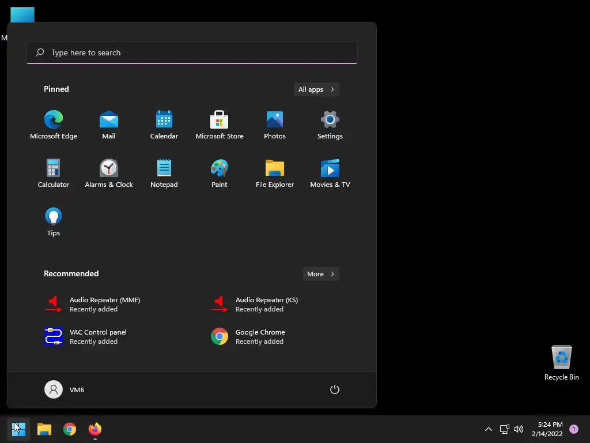Open Audio Repeater (MME) recommendation
The width and height of the screenshot is (590, 443).
click(x=93, y=305)
